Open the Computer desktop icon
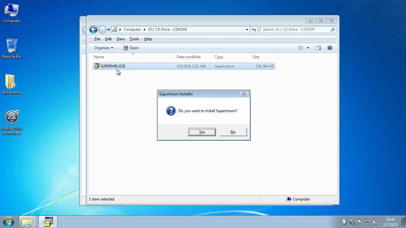The width and height of the screenshot is (406, 228). 12,13
